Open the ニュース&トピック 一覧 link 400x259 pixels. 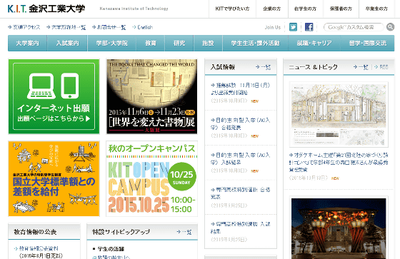click(361, 67)
